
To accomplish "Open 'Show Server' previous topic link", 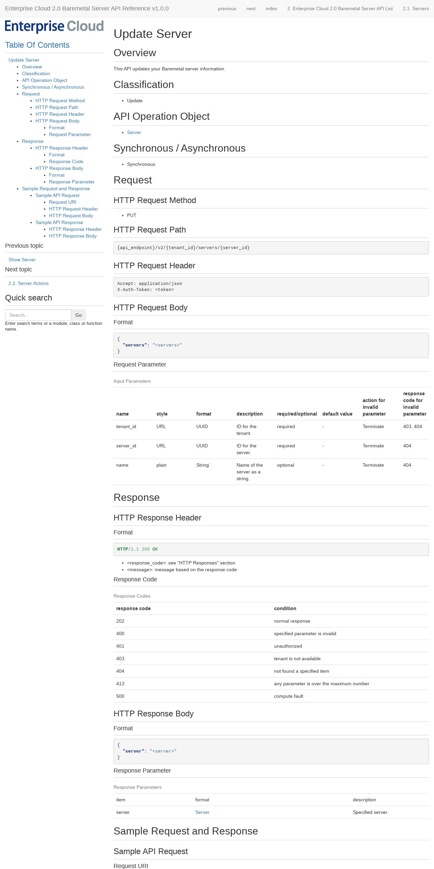I will [22, 260].
